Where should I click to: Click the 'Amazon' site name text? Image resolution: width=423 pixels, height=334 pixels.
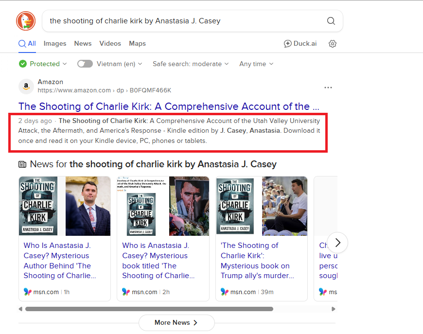(51, 82)
